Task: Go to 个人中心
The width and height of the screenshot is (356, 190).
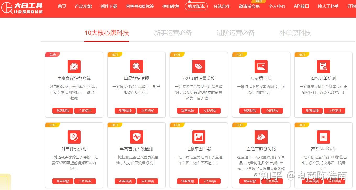Action: point(277,6)
